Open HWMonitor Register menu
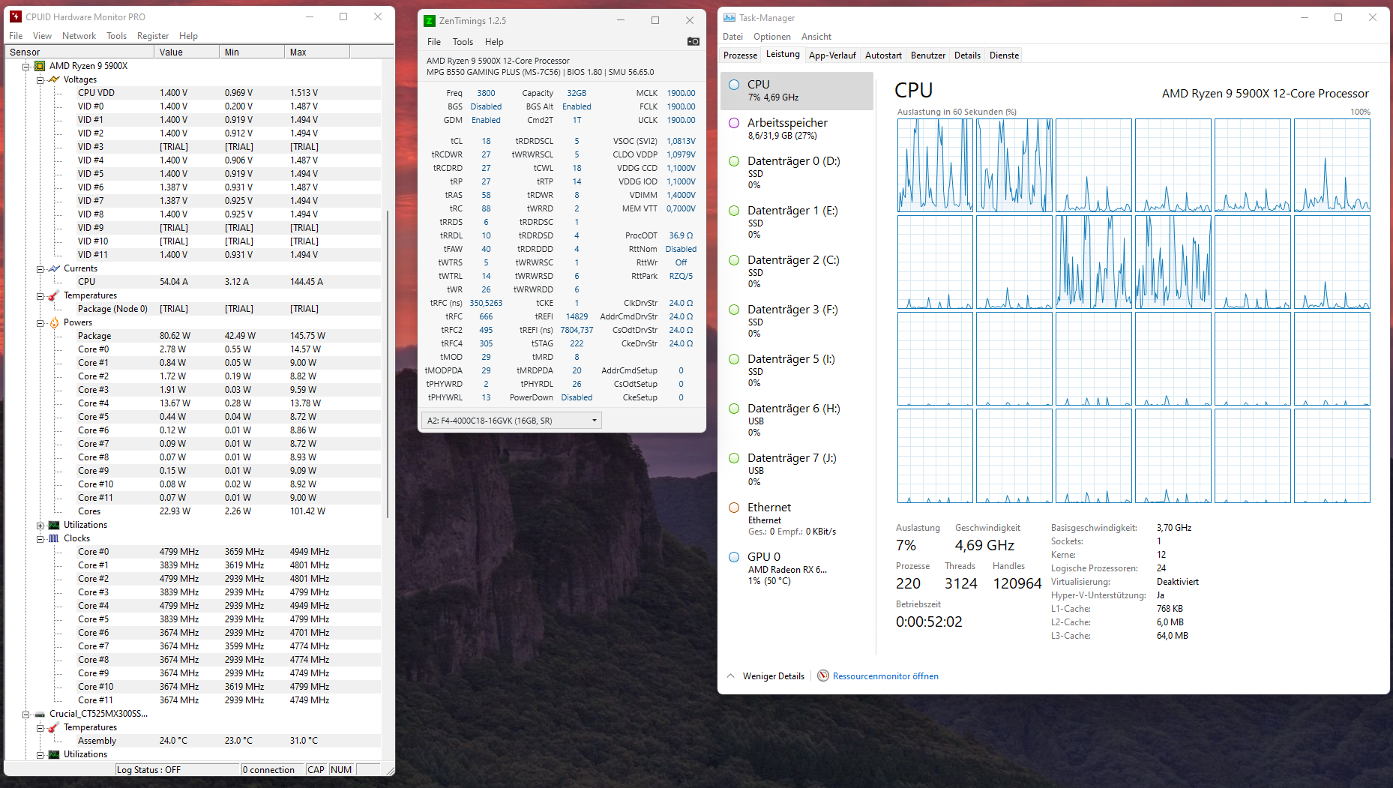The height and width of the screenshot is (788, 1393). 153,36
